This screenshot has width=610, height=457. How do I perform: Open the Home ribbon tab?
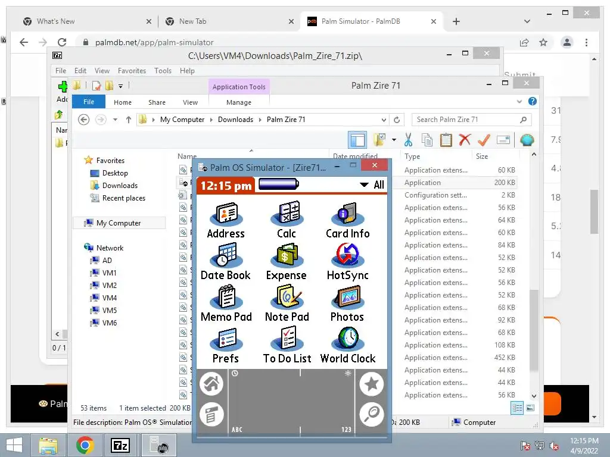pyautogui.click(x=123, y=102)
